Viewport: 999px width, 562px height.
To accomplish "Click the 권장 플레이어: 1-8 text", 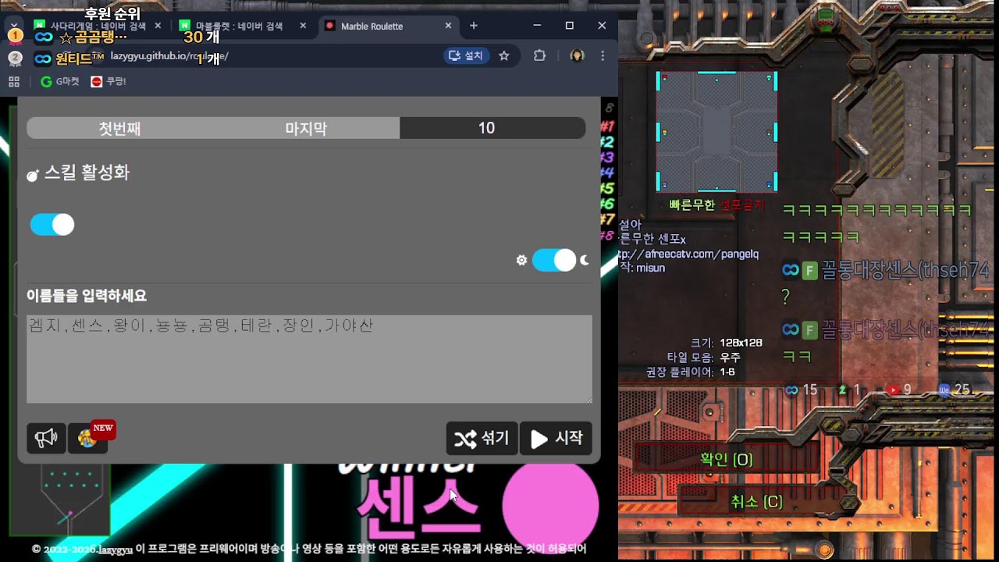I will pos(691,372).
